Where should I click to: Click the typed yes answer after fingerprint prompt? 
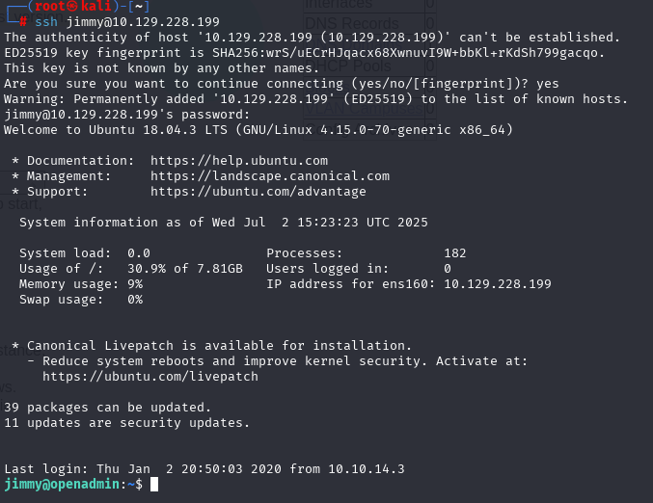547,84
